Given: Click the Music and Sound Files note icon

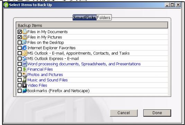Looking at the screenshot, I should click(25, 80).
